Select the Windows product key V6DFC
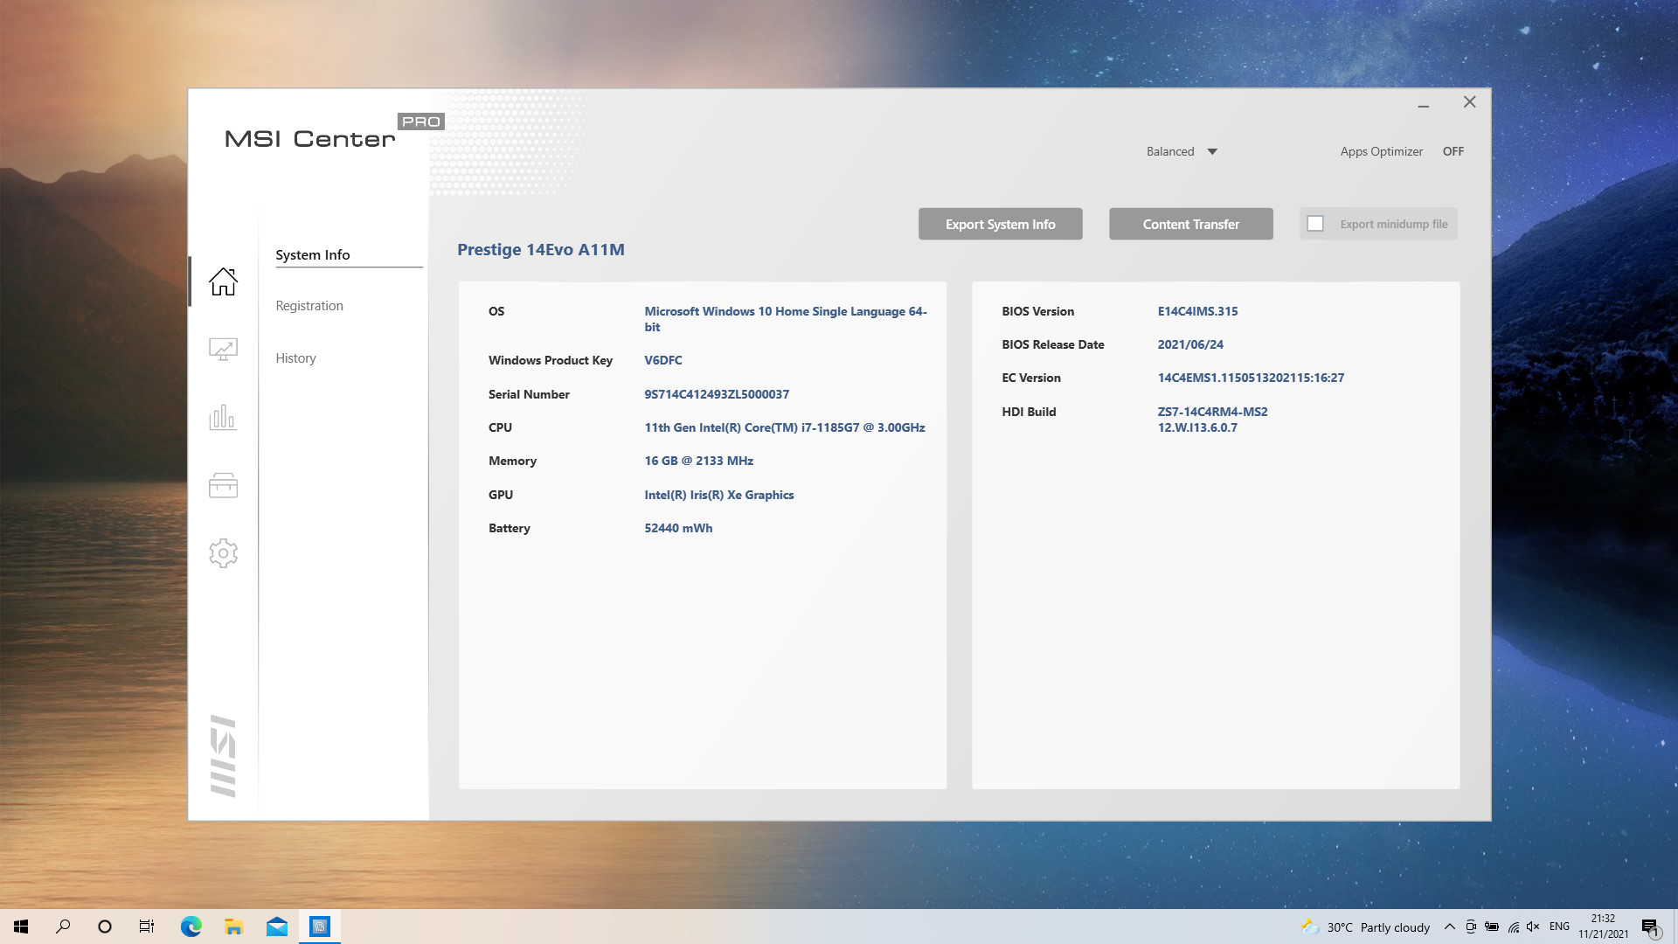Screen dimensions: 1678x944 click(663, 360)
